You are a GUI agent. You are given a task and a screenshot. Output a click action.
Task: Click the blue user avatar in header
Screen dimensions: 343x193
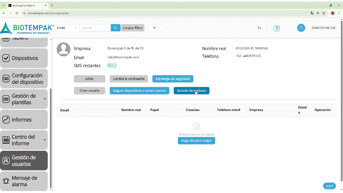[301, 28]
